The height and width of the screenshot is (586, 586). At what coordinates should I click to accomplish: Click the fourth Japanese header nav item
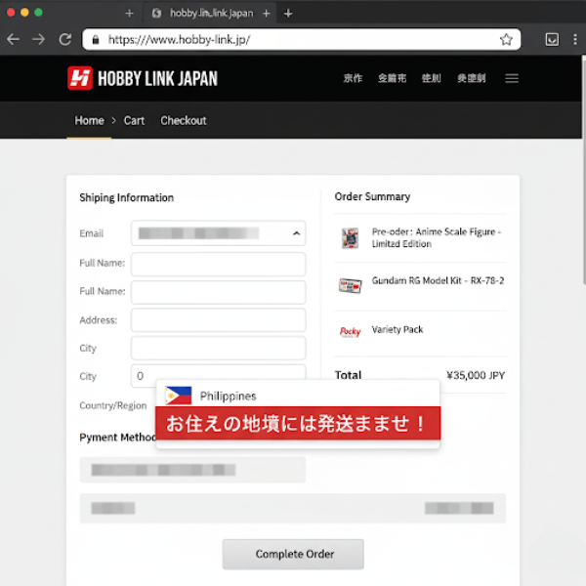472,78
